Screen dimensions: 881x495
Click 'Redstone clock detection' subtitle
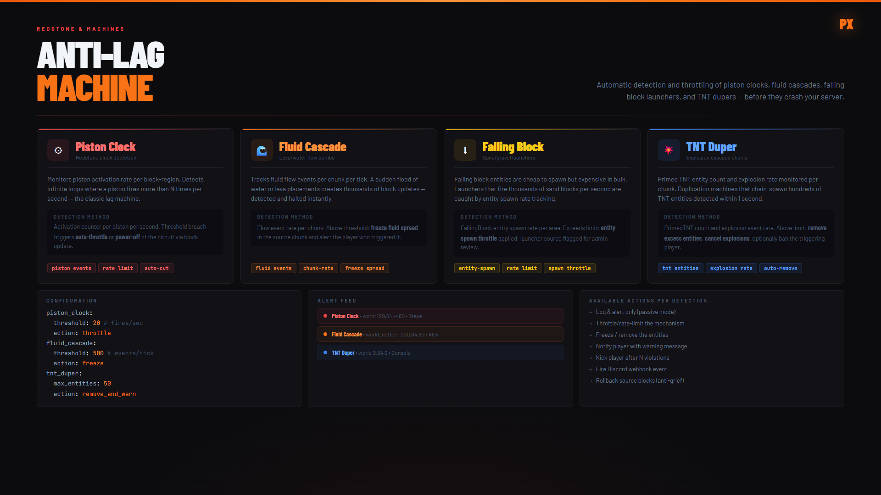point(106,158)
